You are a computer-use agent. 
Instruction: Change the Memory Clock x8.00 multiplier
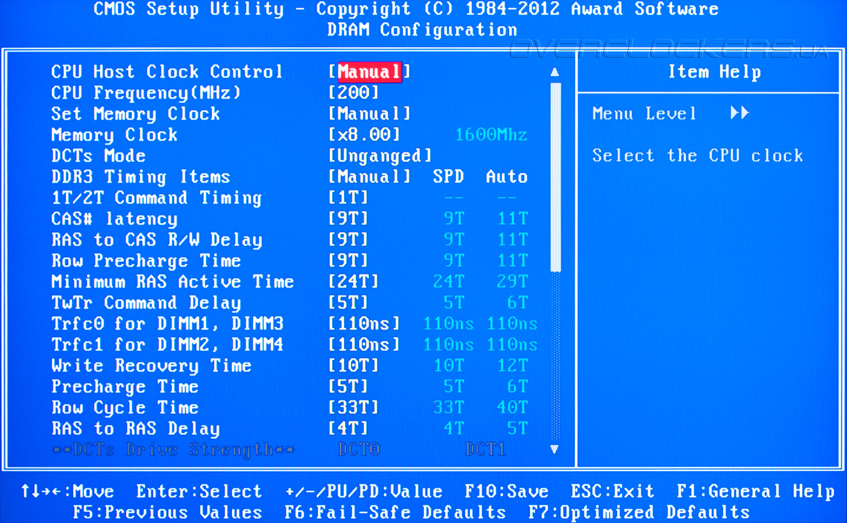[x=365, y=135]
